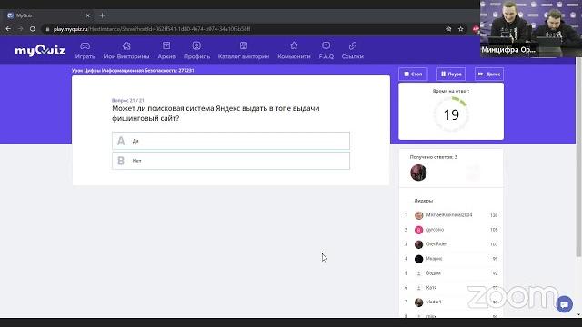Click the Пауза button

[x=451, y=74]
